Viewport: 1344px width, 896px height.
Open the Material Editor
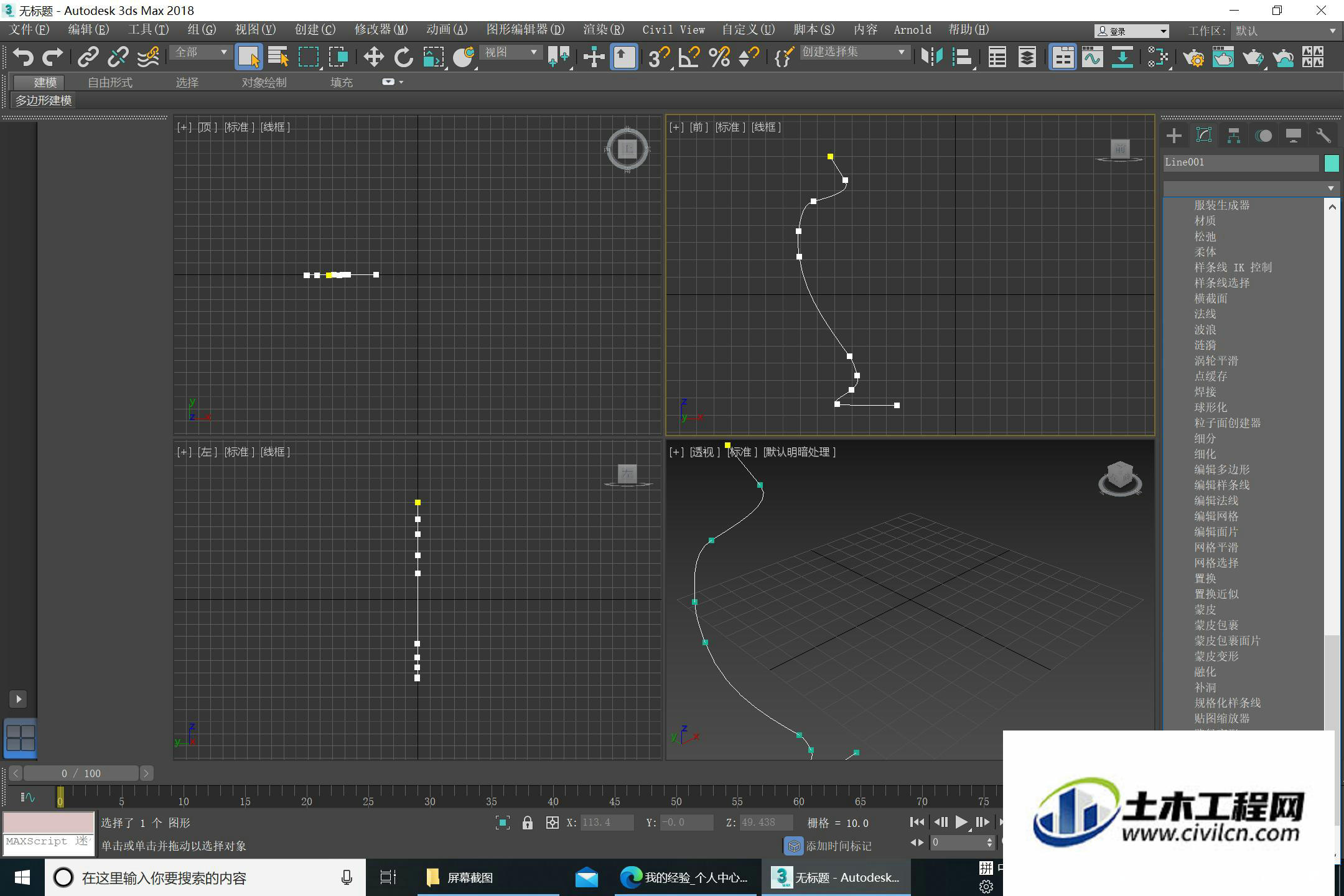pyautogui.click(x=1157, y=57)
